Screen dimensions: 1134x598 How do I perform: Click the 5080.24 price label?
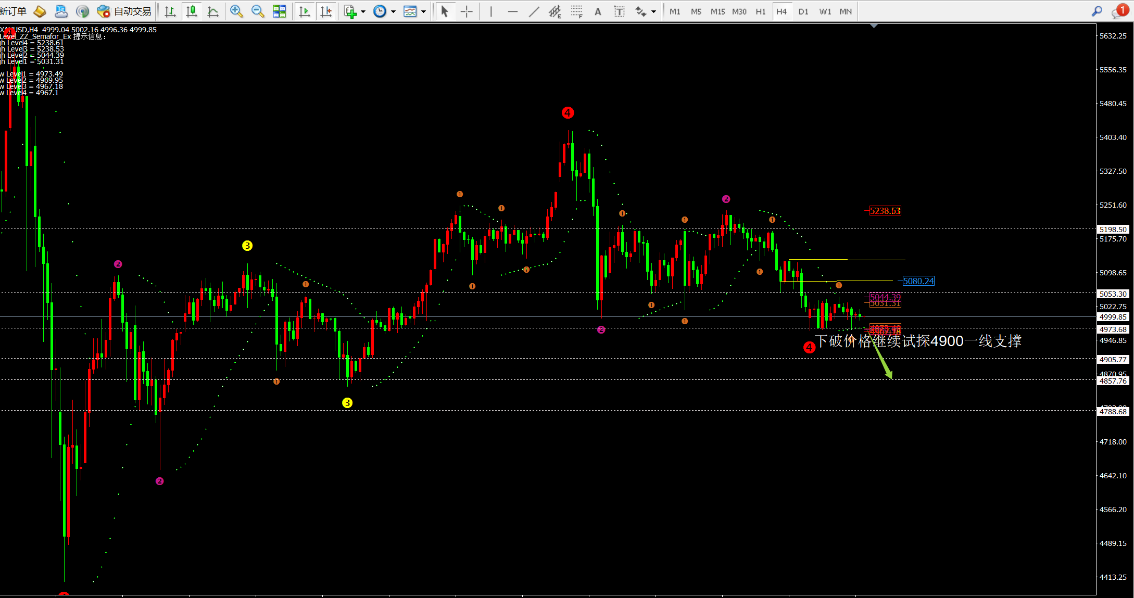(918, 281)
